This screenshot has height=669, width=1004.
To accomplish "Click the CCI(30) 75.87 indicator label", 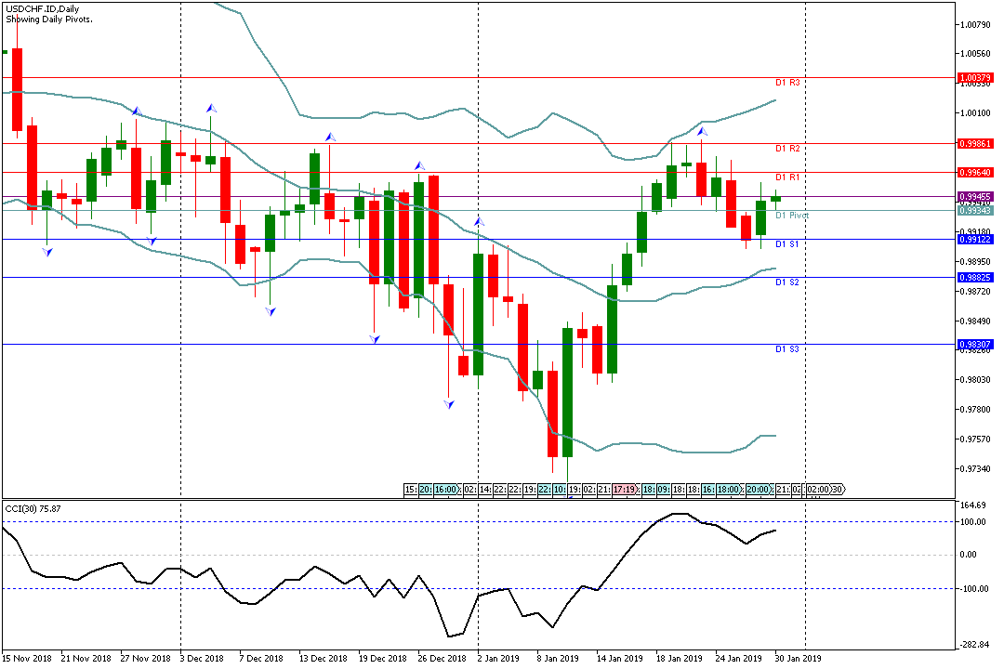I will [x=33, y=508].
